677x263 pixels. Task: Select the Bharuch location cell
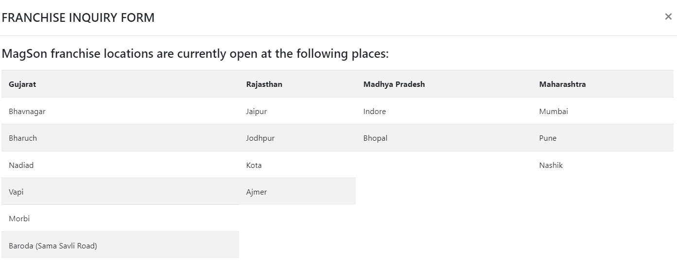pyautogui.click(x=120, y=138)
